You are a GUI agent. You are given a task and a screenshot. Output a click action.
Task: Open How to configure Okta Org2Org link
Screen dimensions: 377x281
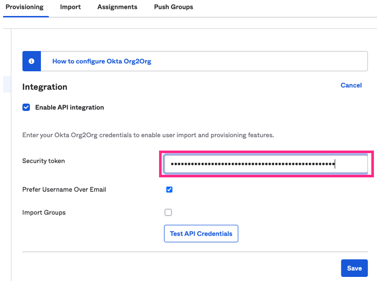102,61
